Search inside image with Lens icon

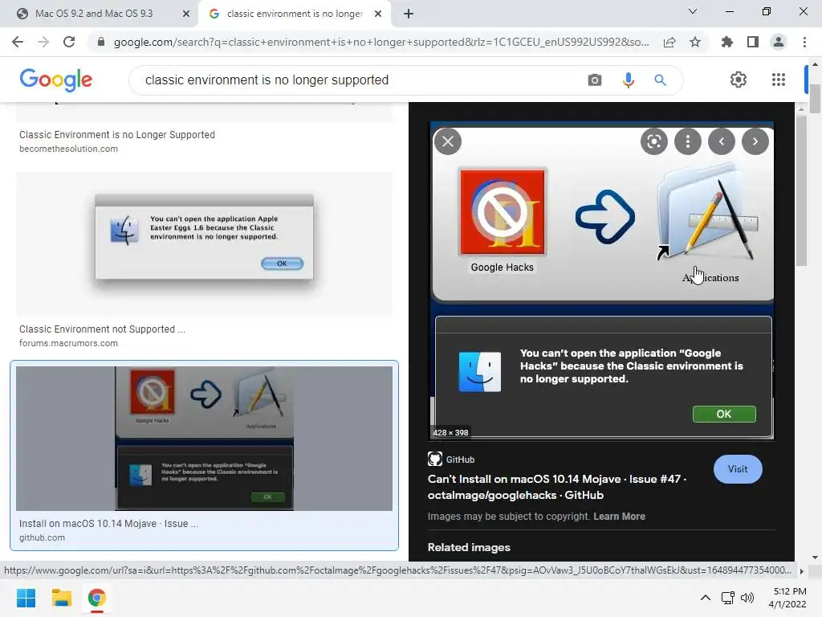pyautogui.click(x=653, y=141)
